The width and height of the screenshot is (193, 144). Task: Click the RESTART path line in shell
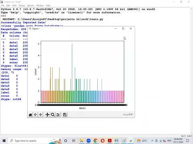[53, 19]
